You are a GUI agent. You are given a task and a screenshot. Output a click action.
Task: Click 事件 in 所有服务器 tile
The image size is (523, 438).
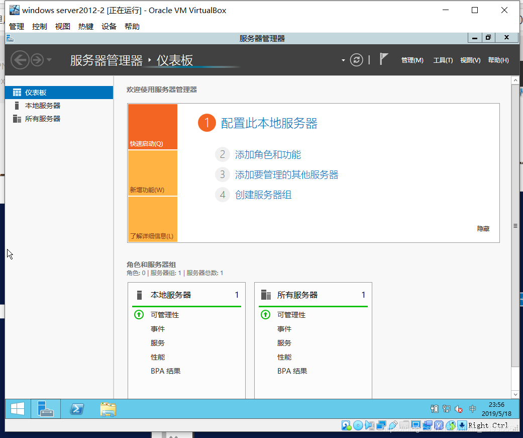[x=284, y=329]
